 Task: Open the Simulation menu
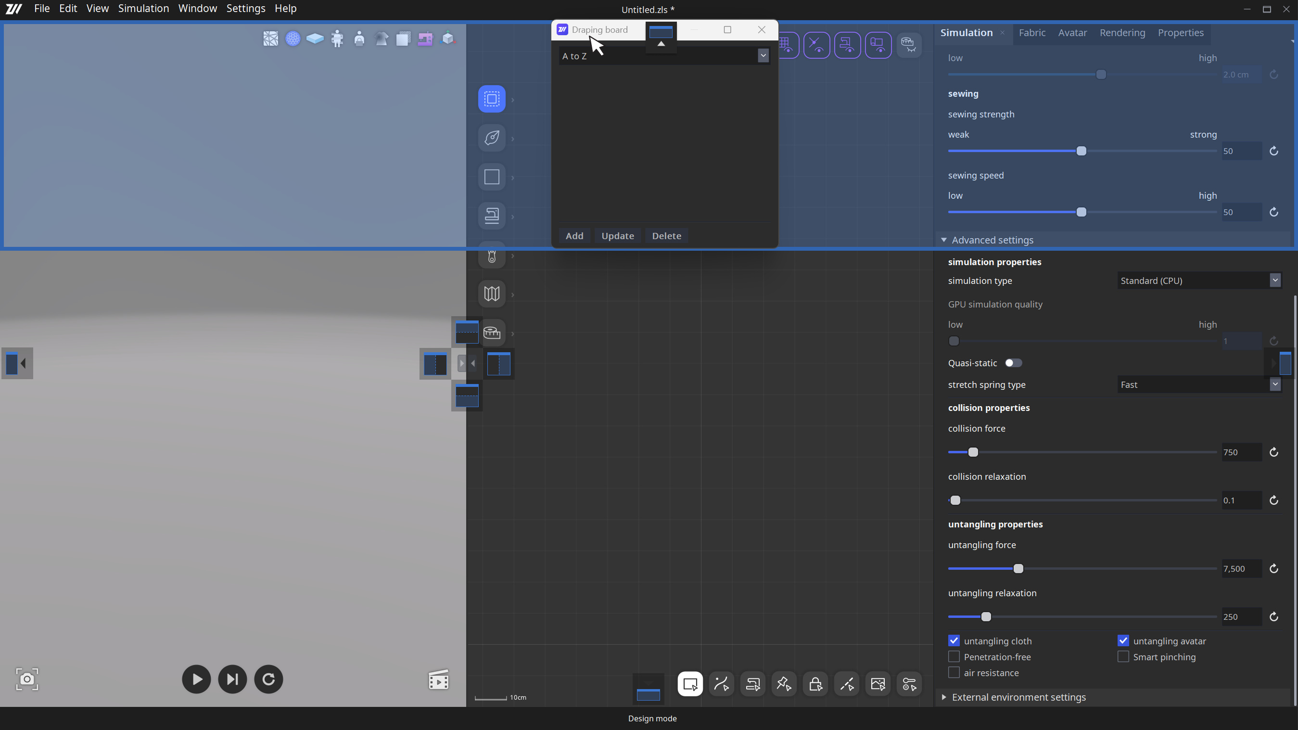coord(143,8)
